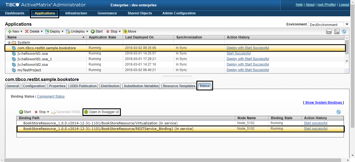Start the selected binding
The image size is (355, 162).
pos(25,112)
